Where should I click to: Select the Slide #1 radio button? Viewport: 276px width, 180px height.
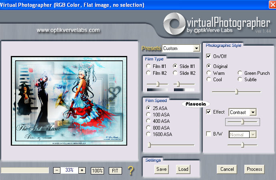pos(175,66)
